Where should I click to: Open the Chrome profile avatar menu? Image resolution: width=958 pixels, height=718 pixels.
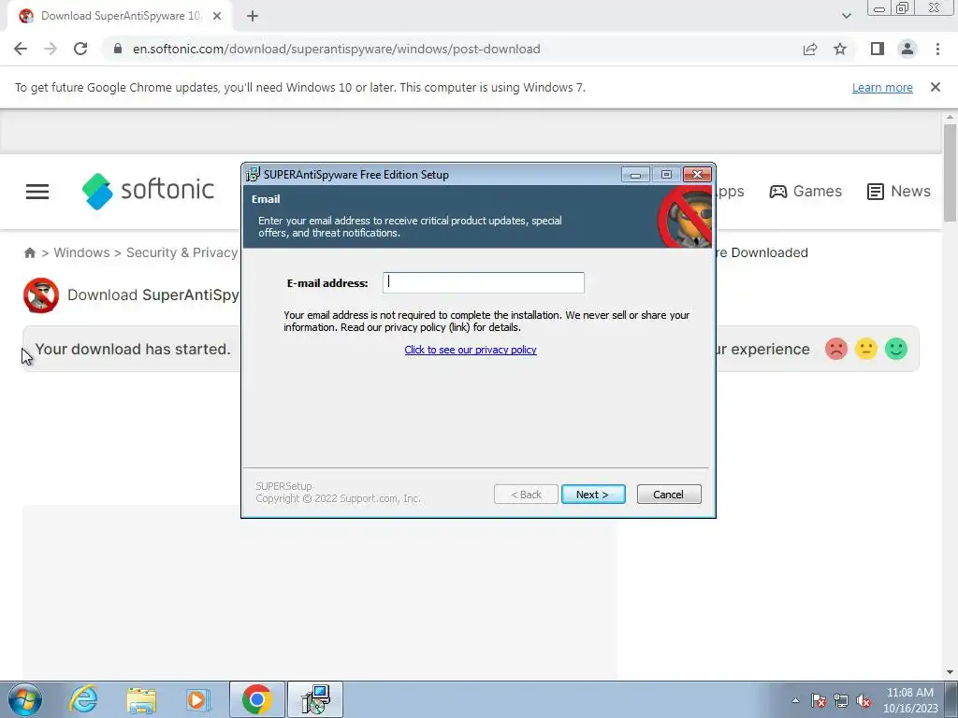pos(907,49)
